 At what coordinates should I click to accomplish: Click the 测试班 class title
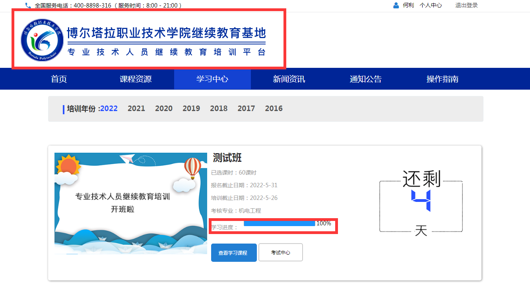coord(227,157)
